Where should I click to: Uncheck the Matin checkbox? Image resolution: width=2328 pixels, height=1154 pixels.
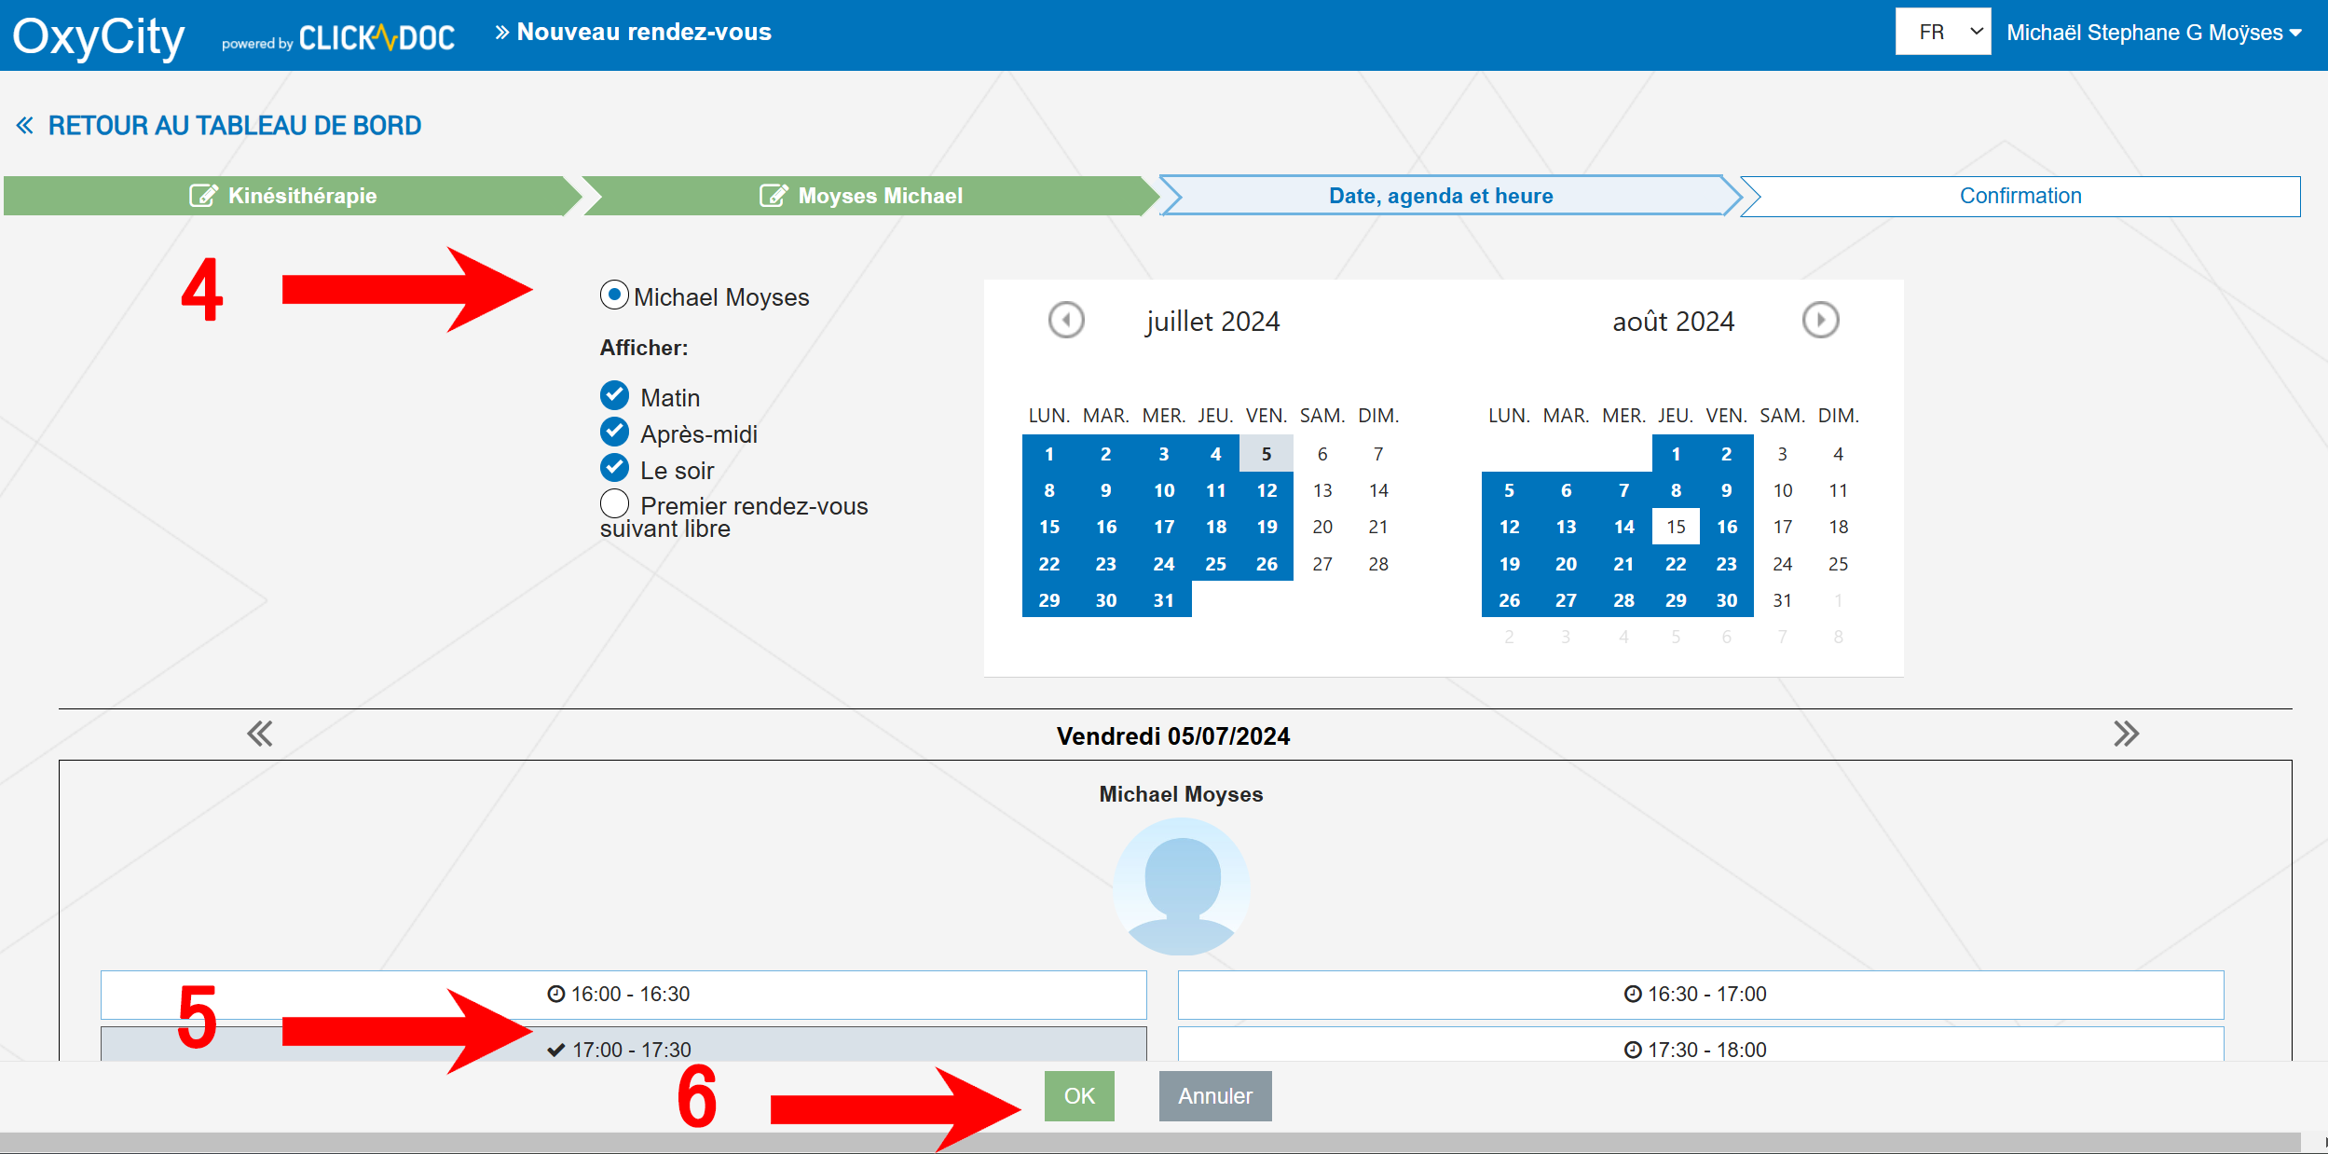(x=614, y=396)
